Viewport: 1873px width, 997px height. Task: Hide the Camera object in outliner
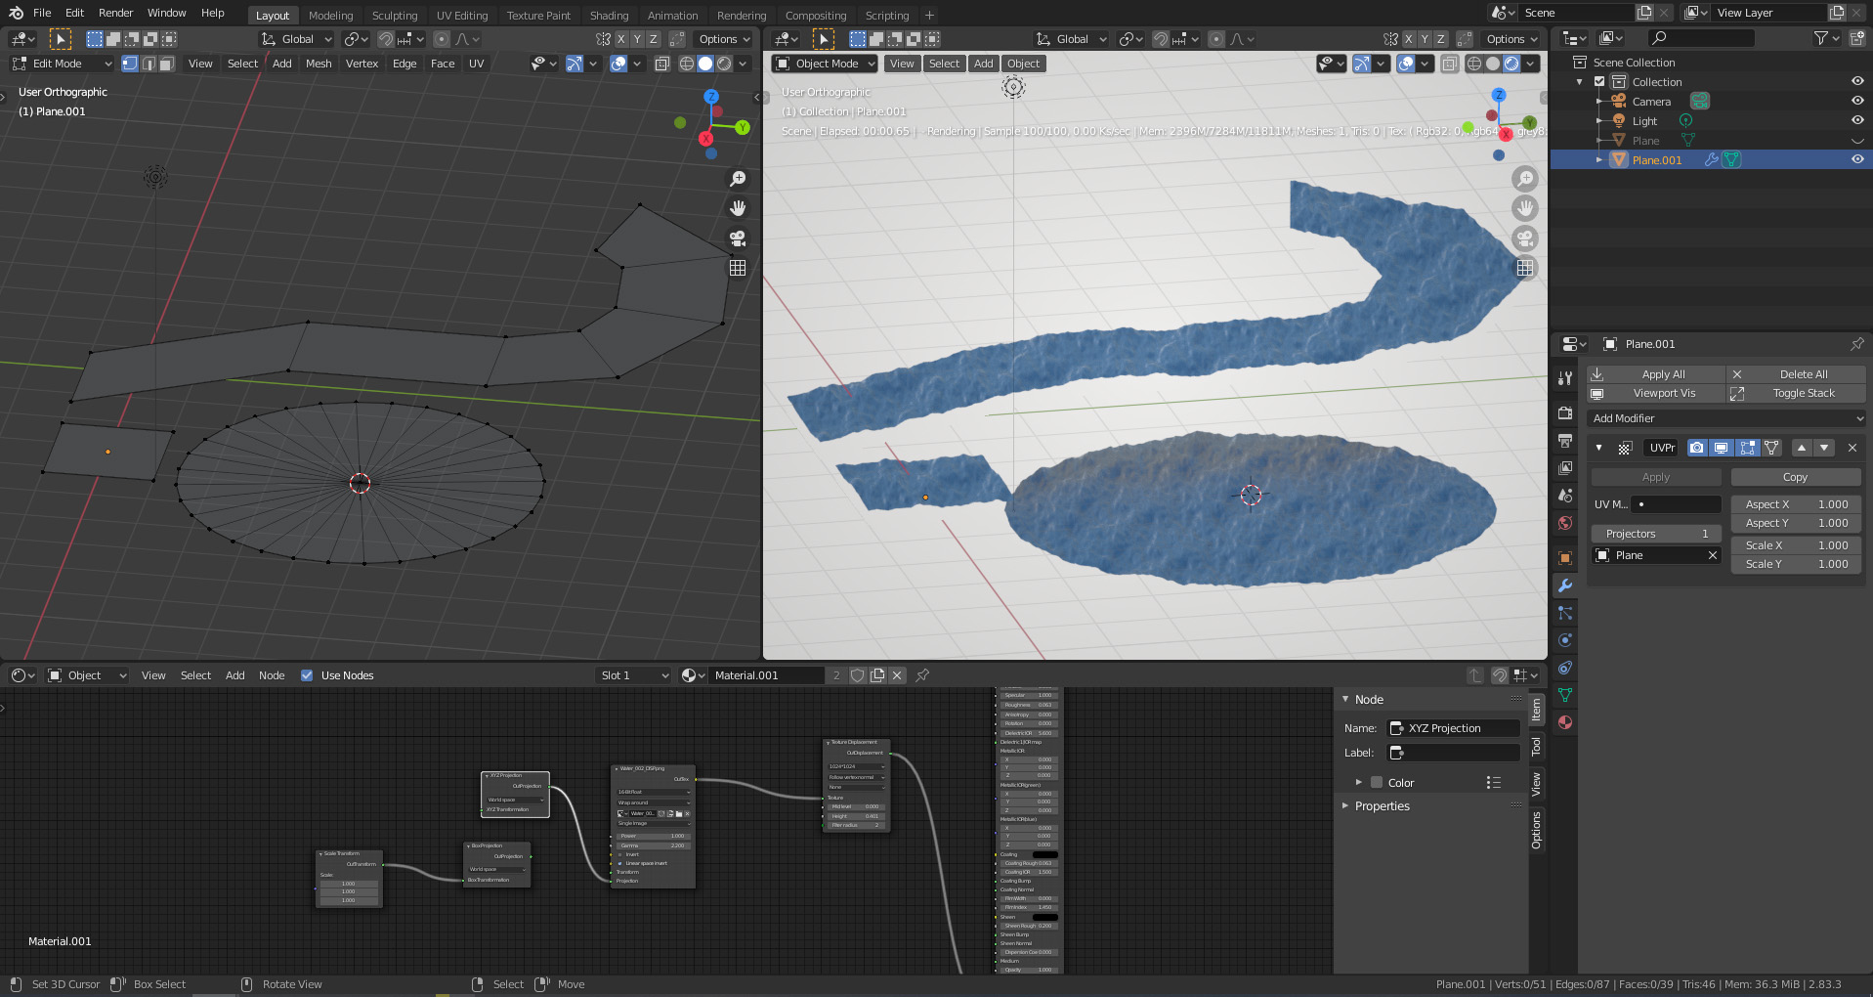(x=1856, y=101)
